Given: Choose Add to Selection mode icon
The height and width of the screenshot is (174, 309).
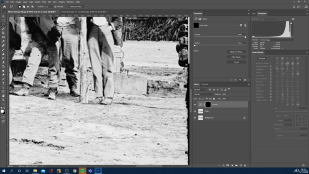Looking at the screenshot, I should 24,7.
